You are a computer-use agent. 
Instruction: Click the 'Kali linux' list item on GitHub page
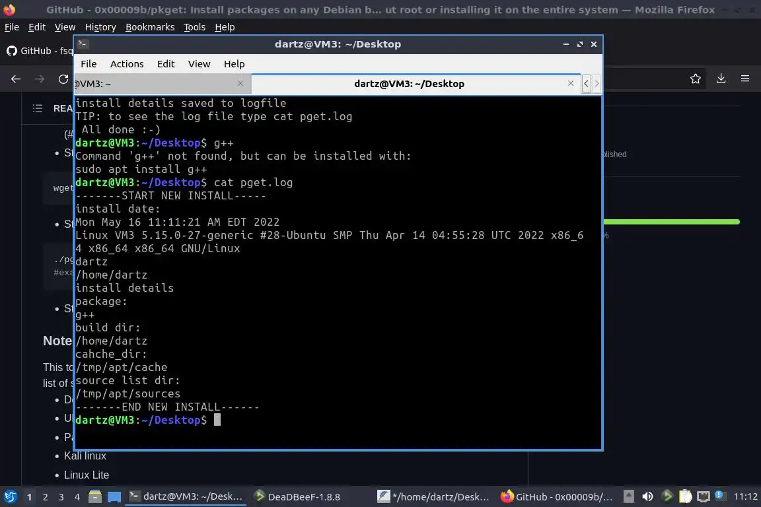coord(85,456)
